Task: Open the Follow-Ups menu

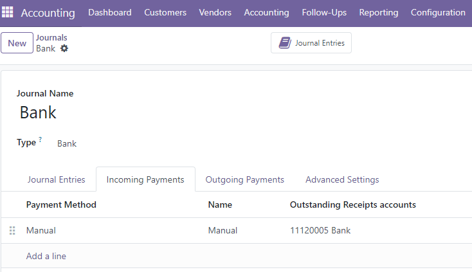Action: (x=324, y=12)
